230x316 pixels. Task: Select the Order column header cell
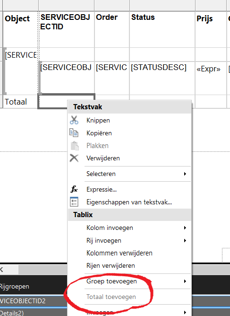(x=112, y=29)
